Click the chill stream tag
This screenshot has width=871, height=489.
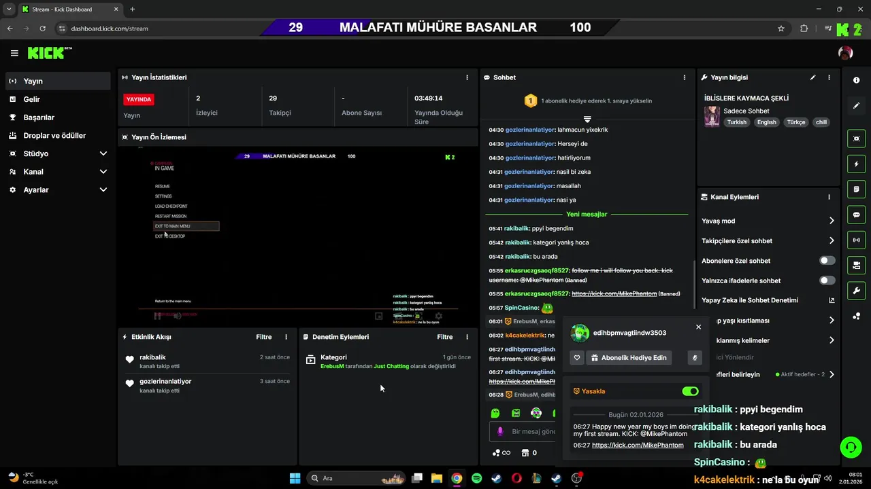pyautogui.click(x=821, y=122)
